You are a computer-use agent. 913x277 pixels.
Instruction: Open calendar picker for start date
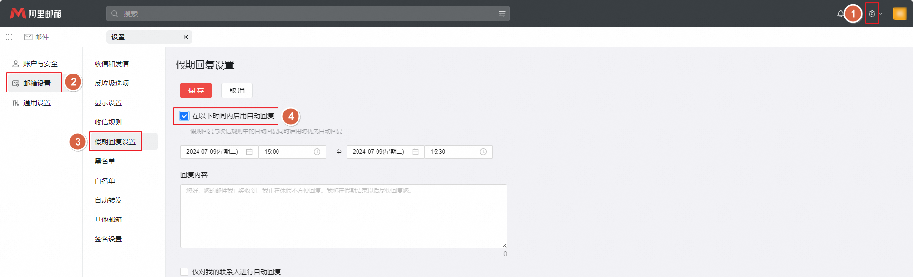click(x=249, y=152)
